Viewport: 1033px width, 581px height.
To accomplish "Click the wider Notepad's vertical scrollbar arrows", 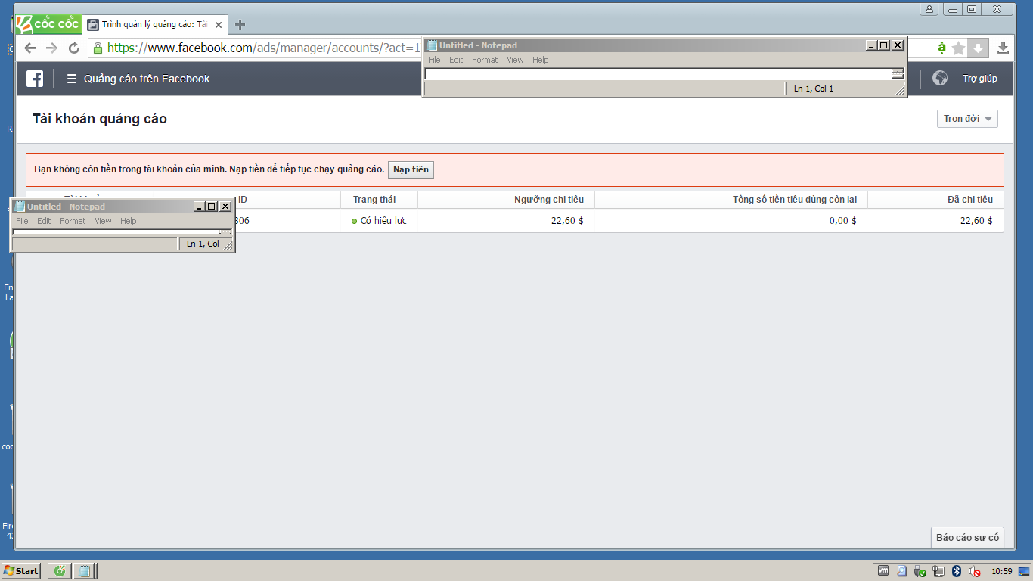I will [898, 74].
